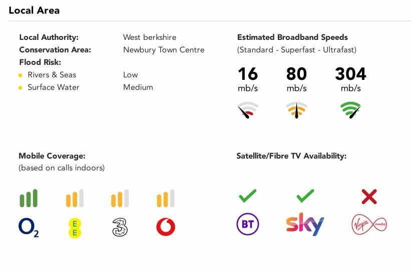This screenshot has width=411, height=272.
Task: Click the green checkmark above Sky
Action: tap(305, 196)
